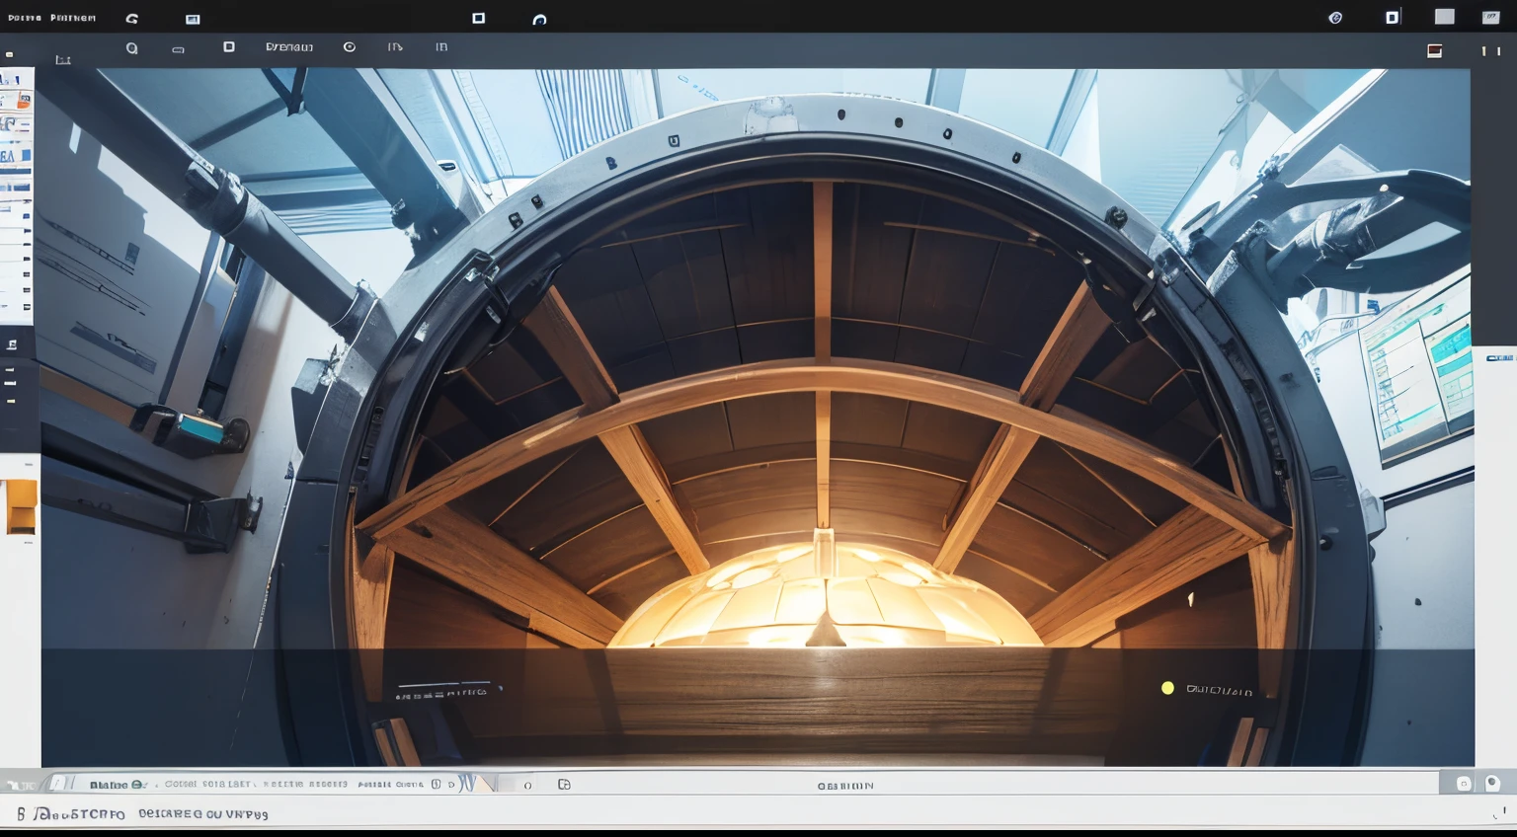Image resolution: width=1517 pixels, height=837 pixels.
Task: Click the round blue badge icon in title bar
Action: 1335,18
